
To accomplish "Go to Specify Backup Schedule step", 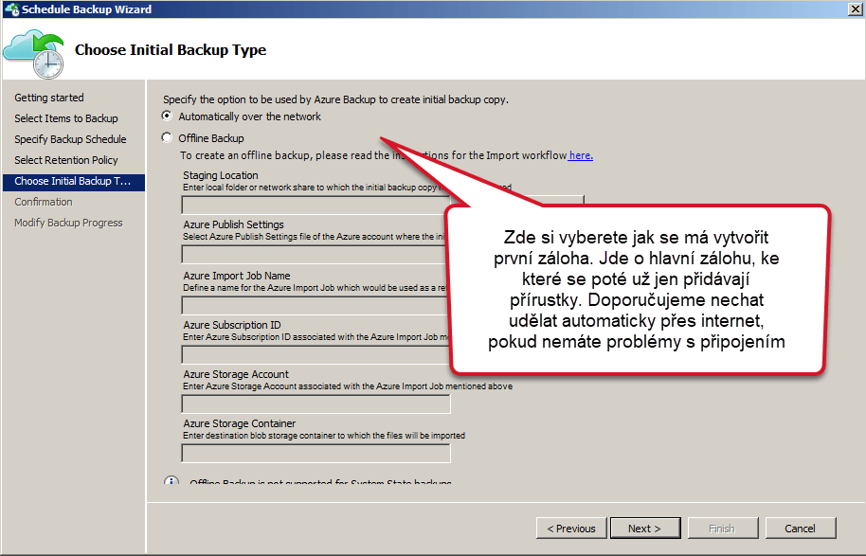I will 70,139.
